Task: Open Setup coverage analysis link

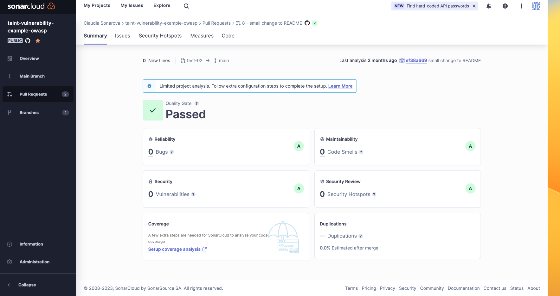Action: coord(177,249)
